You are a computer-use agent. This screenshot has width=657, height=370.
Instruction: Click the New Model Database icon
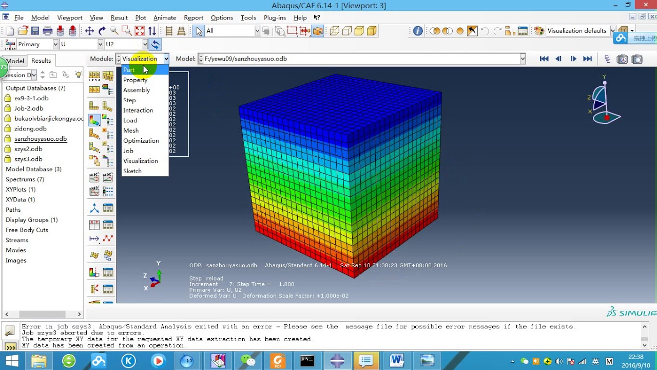click(10, 31)
